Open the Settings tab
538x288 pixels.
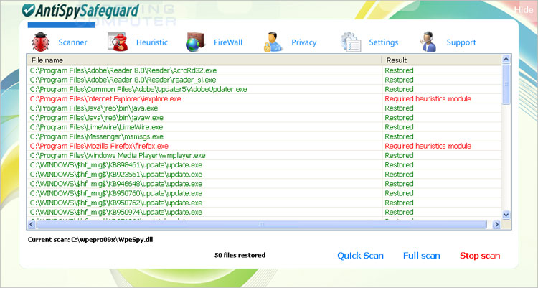(384, 42)
